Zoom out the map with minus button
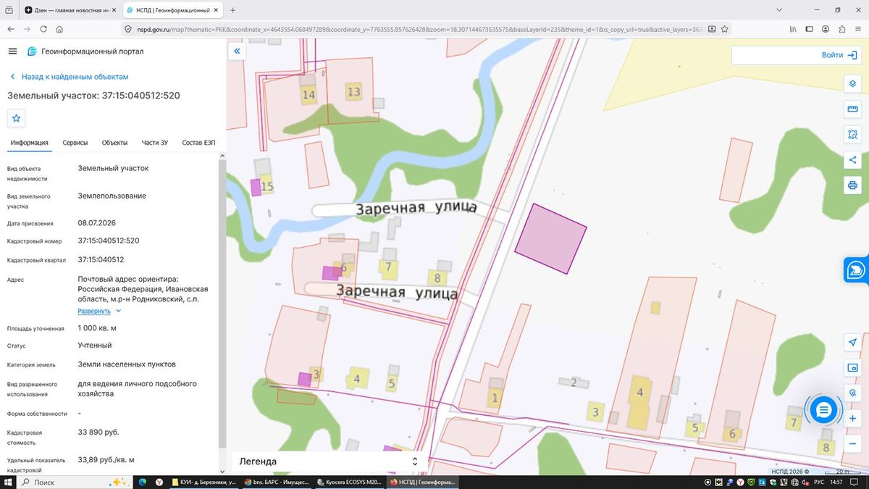The height and width of the screenshot is (489, 869). point(852,444)
